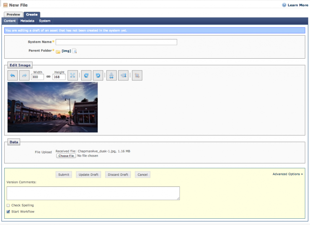This screenshot has height=225, width=310.
Task: Click the Discard Draft button
Action: coord(118,174)
